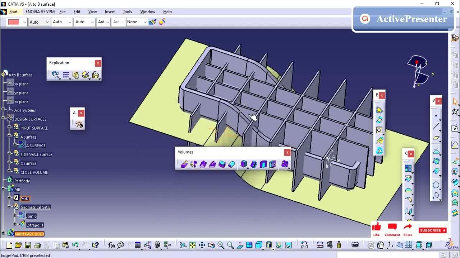460x258 pixels.
Task: Select yz plane in the tree
Action: pos(21,93)
